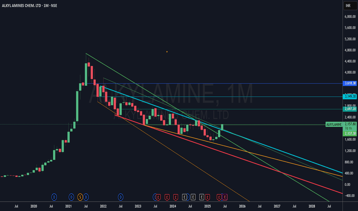Click the 1,200.00 price axis value

[x=350, y=151]
